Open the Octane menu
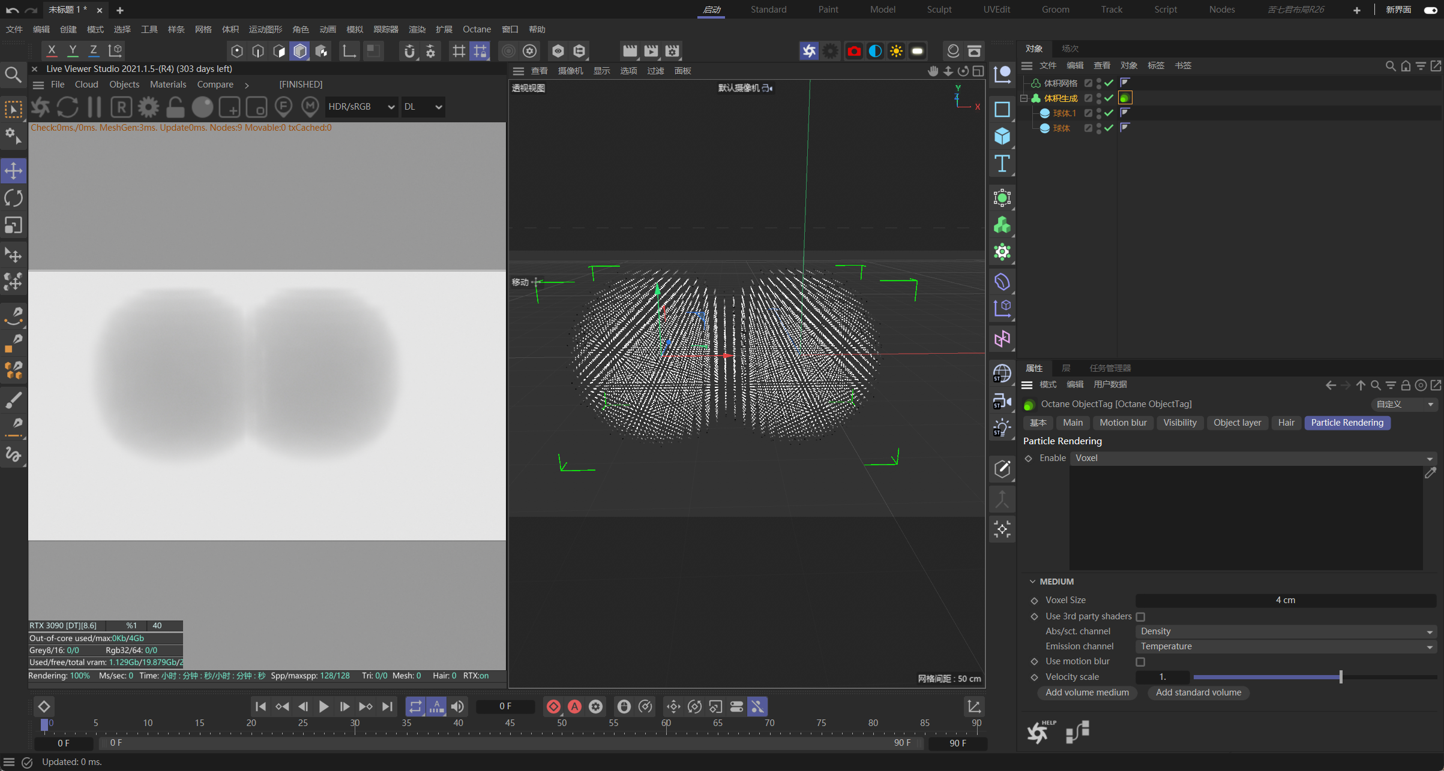Screen dimensions: 1444x771 (476, 29)
